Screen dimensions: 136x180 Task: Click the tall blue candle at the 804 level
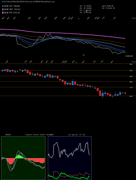tap(73, 83)
